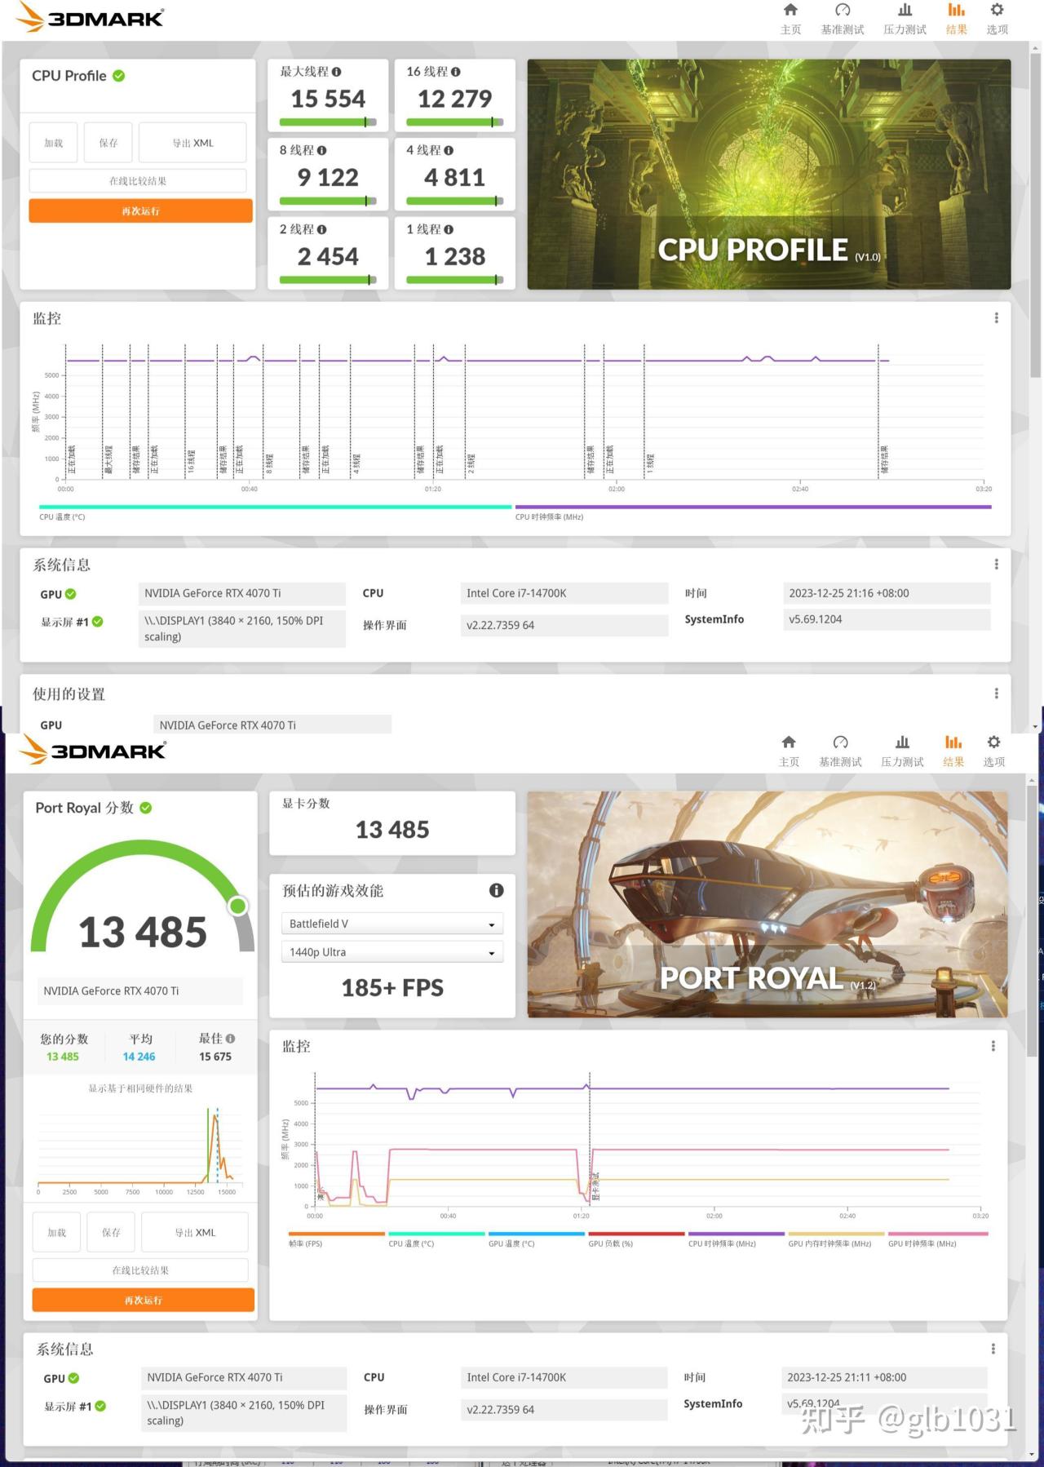Open 选项 in the Port Royal window

pyautogui.click(x=993, y=751)
